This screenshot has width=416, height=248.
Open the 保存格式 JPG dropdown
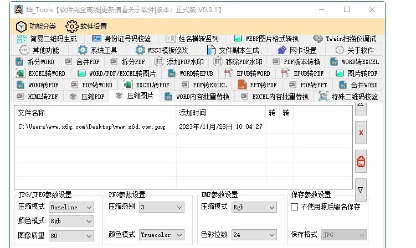(344, 235)
